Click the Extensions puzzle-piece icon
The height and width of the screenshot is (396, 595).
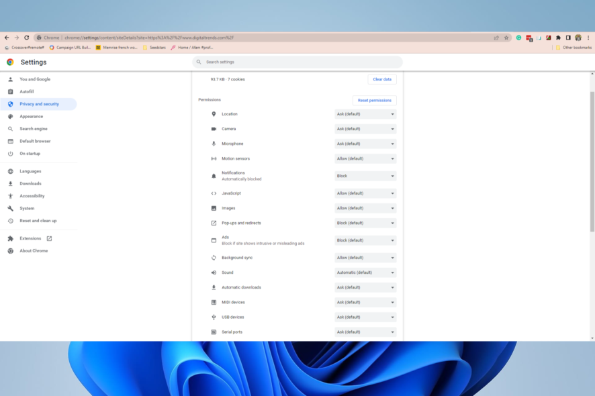pos(558,38)
